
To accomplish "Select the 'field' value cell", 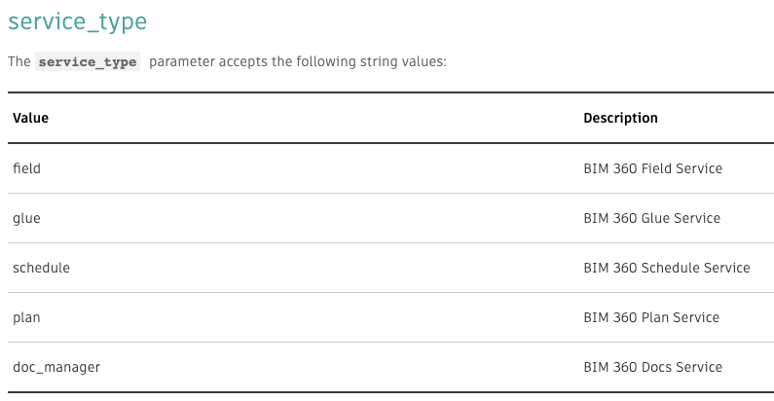I will 26,168.
